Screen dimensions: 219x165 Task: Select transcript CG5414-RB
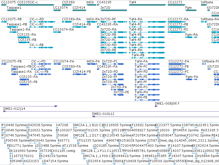coord(80,27)
